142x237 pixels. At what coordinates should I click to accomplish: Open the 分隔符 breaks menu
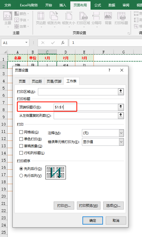[97, 19]
